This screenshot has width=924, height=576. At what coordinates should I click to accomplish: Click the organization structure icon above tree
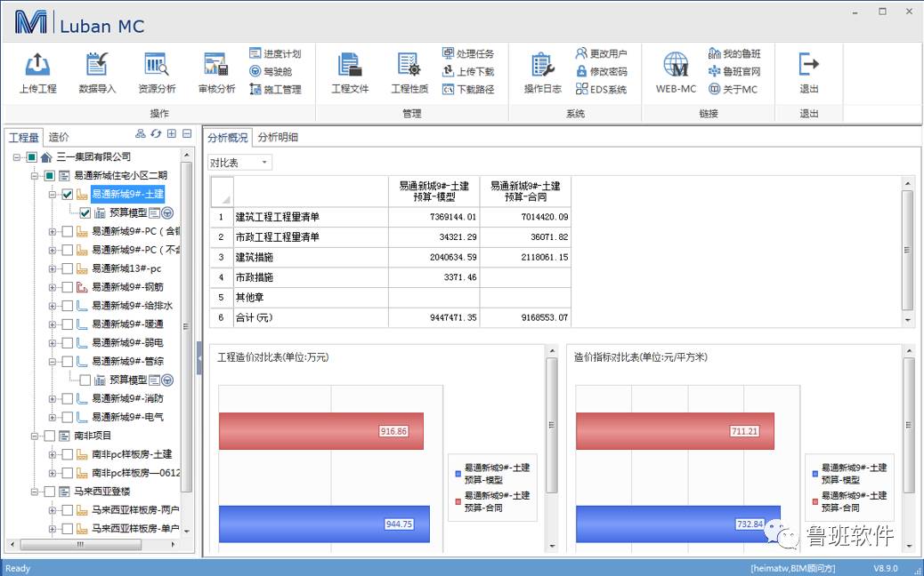pos(141,134)
